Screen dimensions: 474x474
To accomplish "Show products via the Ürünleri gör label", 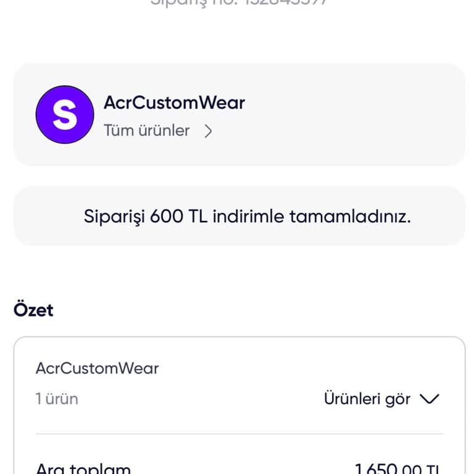I will pyautogui.click(x=367, y=399).
